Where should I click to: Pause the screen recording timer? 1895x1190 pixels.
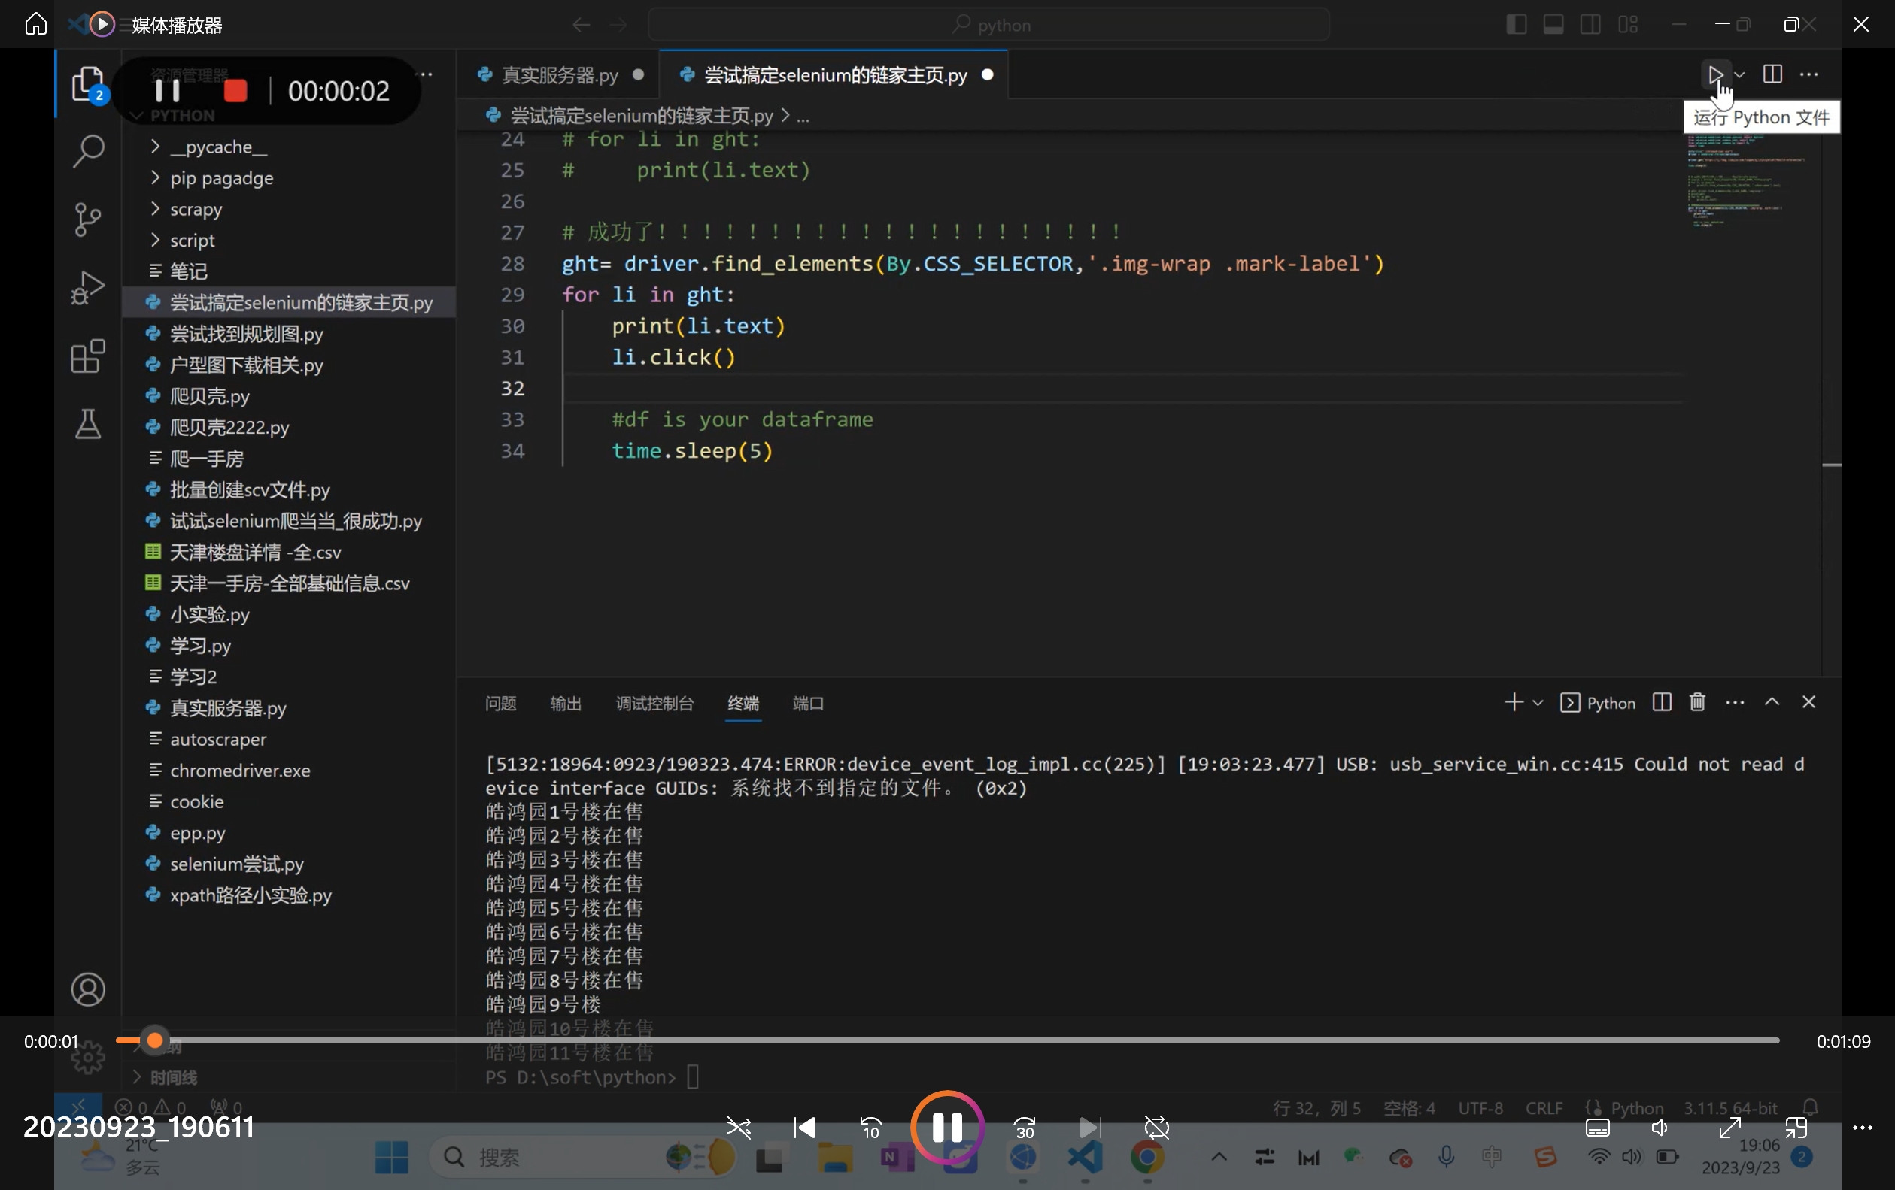167,90
